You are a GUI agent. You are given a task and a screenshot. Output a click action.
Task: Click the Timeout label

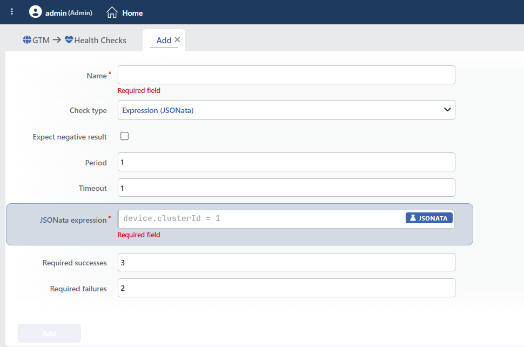[93, 189]
